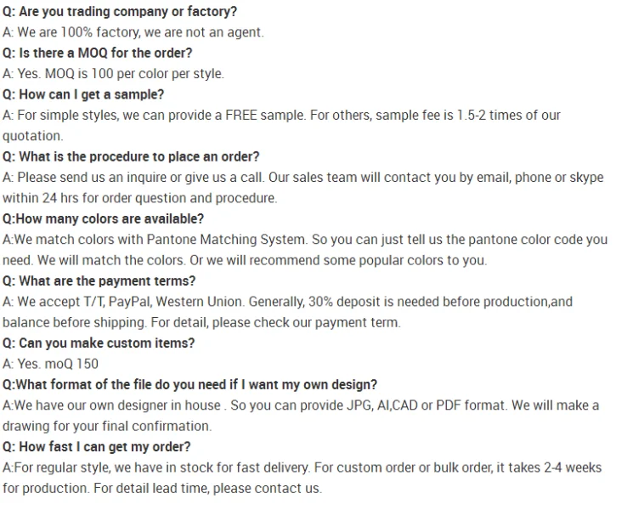Click the answer mentioning JPG, AI, CAD or PDF format
This screenshot has height=510, width=633.
tap(301, 405)
